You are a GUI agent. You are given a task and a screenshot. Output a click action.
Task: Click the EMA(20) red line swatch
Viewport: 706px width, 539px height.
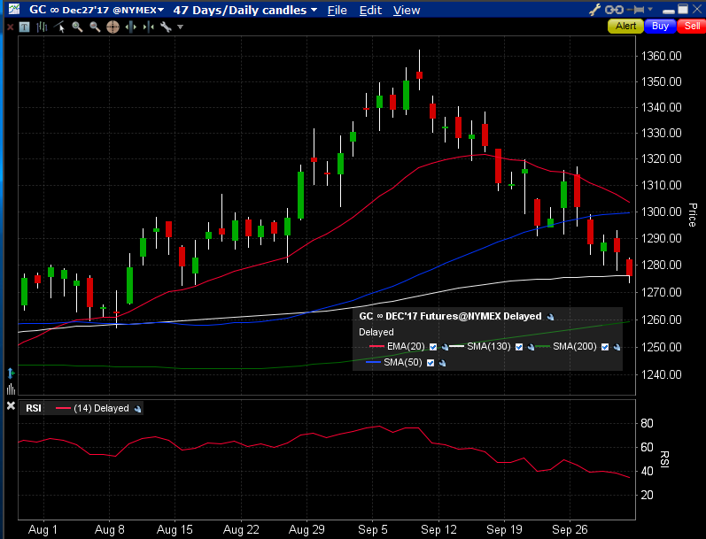[376, 346]
